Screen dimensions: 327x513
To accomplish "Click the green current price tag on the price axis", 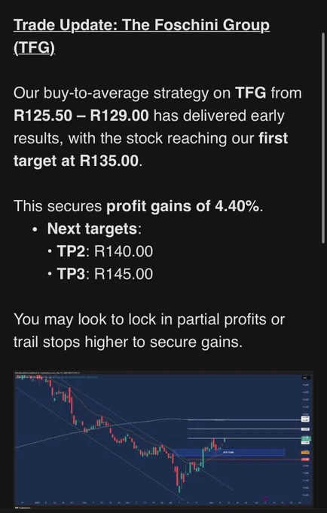I will pyautogui.click(x=306, y=438).
